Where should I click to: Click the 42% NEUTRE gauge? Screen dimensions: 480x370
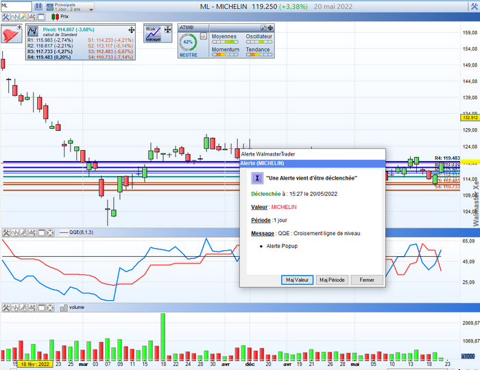click(x=188, y=42)
